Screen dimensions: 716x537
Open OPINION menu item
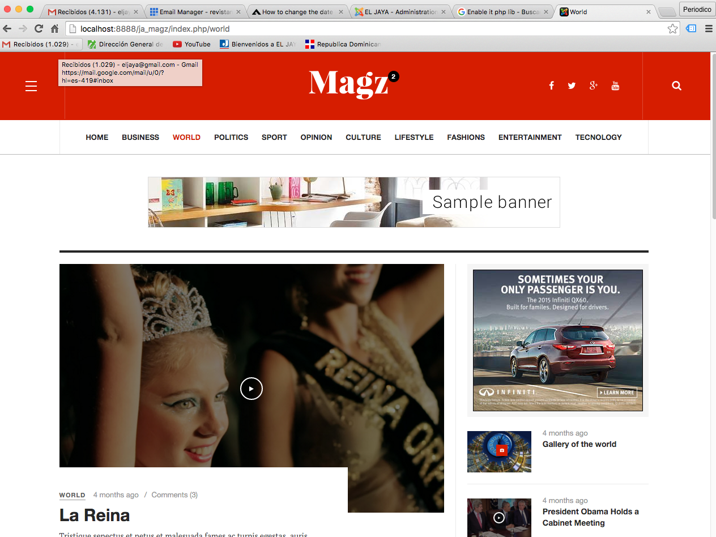pos(316,137)
